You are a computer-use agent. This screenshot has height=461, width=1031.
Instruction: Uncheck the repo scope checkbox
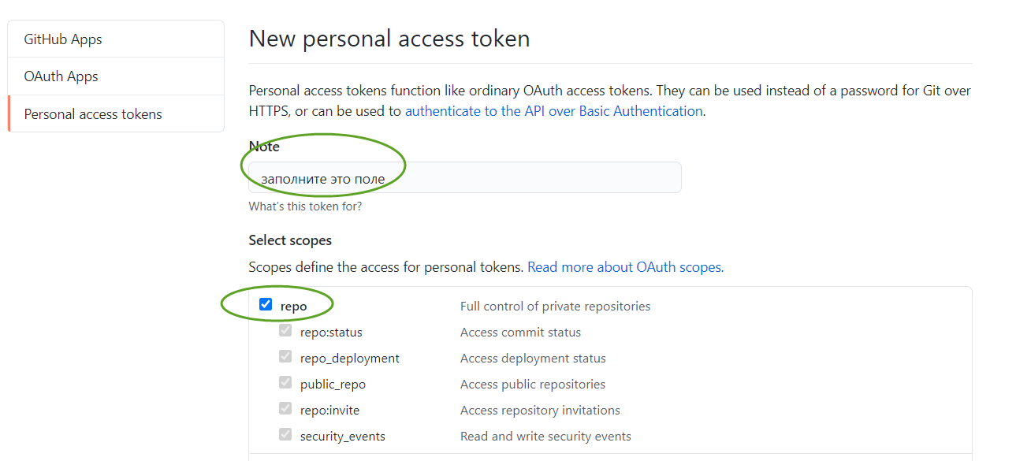[x=266, y=305]
